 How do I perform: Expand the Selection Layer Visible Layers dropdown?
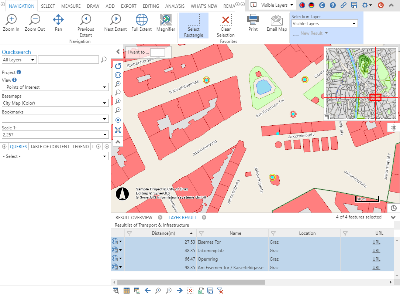coord(324,24)
